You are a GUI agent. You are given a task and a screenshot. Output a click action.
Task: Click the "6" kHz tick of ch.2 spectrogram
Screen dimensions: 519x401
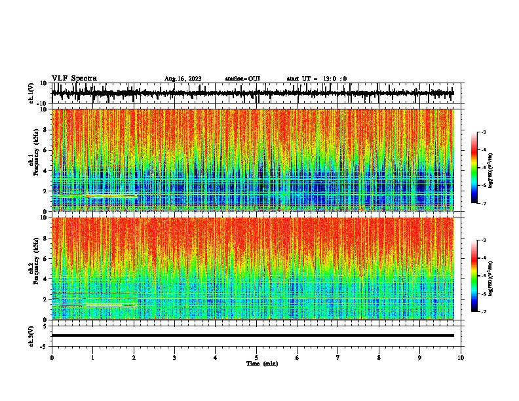tap(46, 259)
